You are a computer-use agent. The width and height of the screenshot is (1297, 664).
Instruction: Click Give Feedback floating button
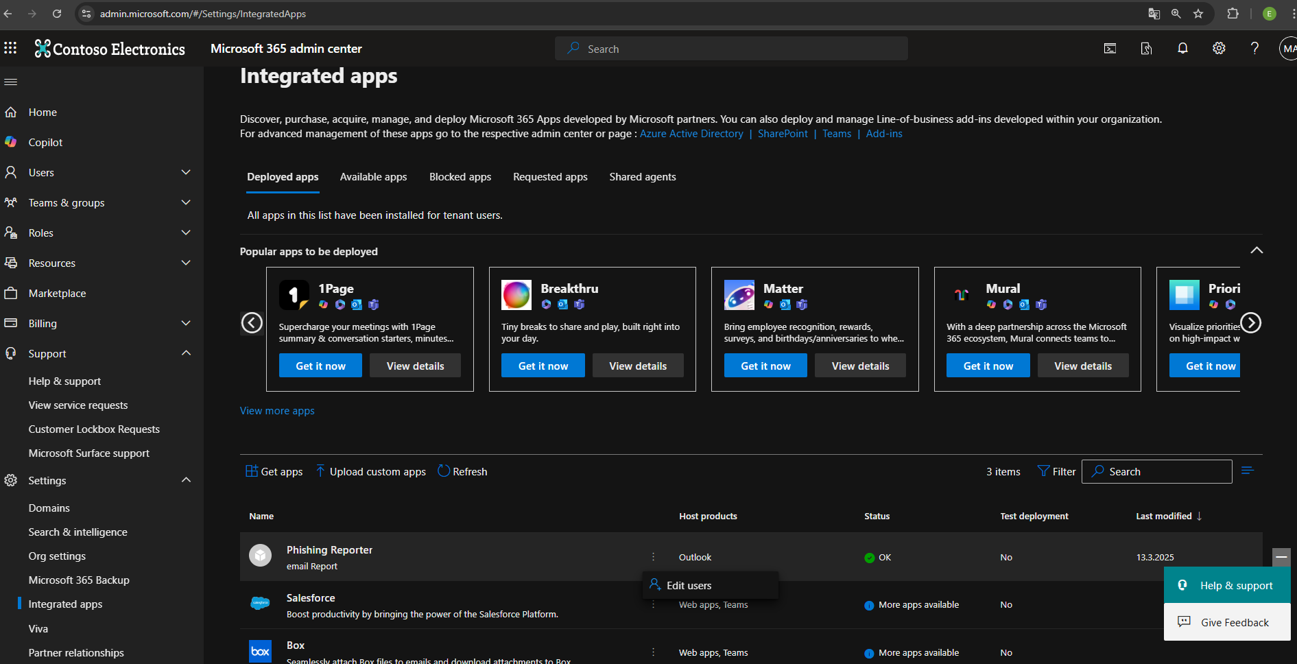pos(1227,622)
